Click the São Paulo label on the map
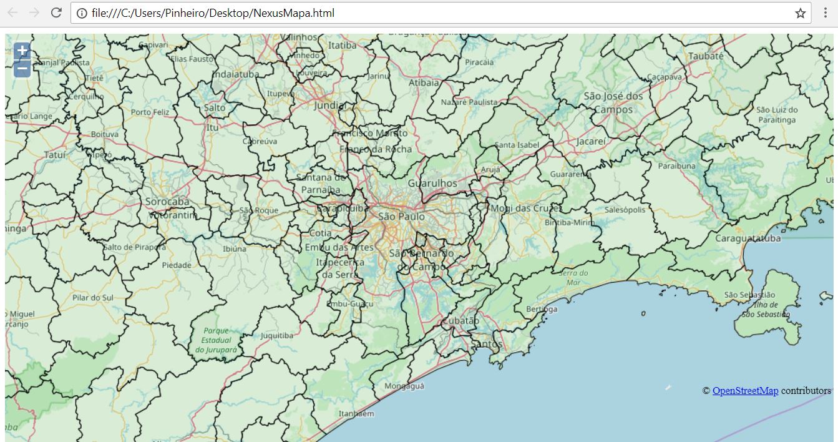Image resolution: width=838 pixels, height=442 pixels. 402,217
